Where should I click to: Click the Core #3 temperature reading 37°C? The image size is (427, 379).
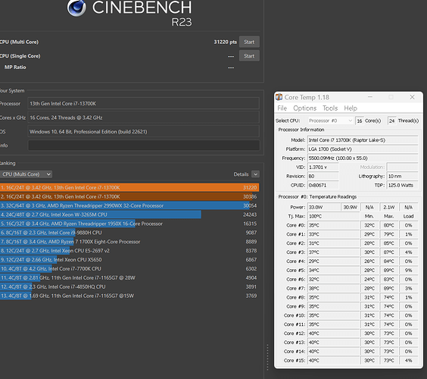coord(334,252)
